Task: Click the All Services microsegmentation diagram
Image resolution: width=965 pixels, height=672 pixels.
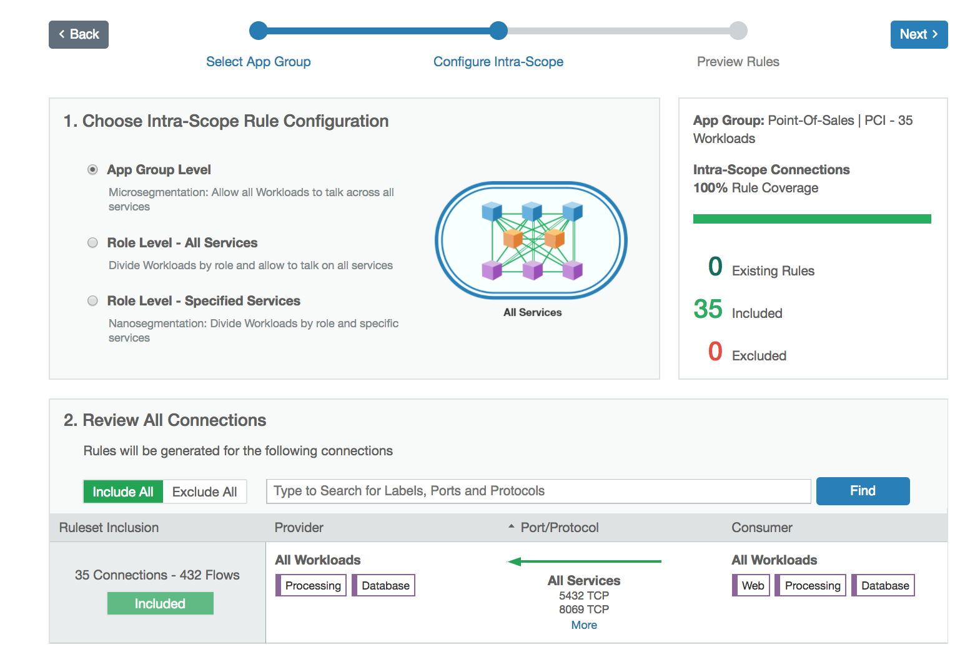Action: [x=532, y=240]
